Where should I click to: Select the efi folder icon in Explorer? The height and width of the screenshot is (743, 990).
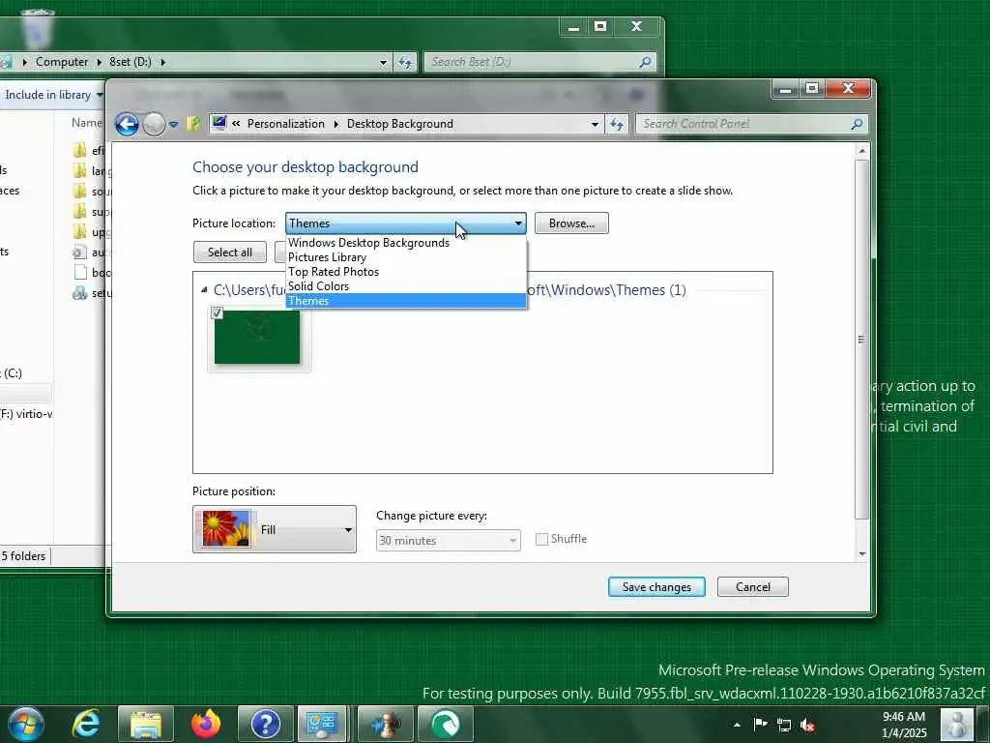pyautogui.click(x=79, y=150)
